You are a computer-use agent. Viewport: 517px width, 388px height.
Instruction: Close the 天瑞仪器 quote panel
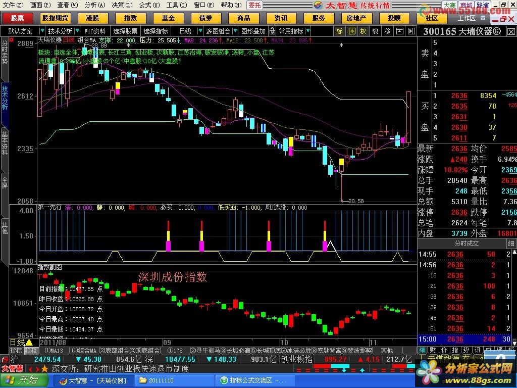pyautogui.click(x=511, y=32)
